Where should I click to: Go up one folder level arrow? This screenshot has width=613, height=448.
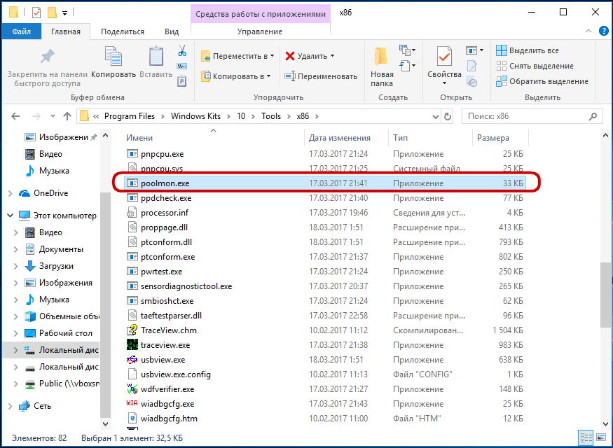[x=67, y=116]
